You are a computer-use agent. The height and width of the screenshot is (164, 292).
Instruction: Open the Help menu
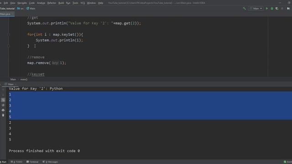tap(100, 3)
